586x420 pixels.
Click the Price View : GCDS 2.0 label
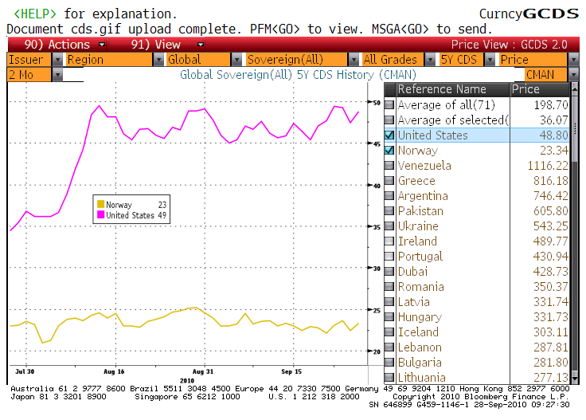(509, 45)
